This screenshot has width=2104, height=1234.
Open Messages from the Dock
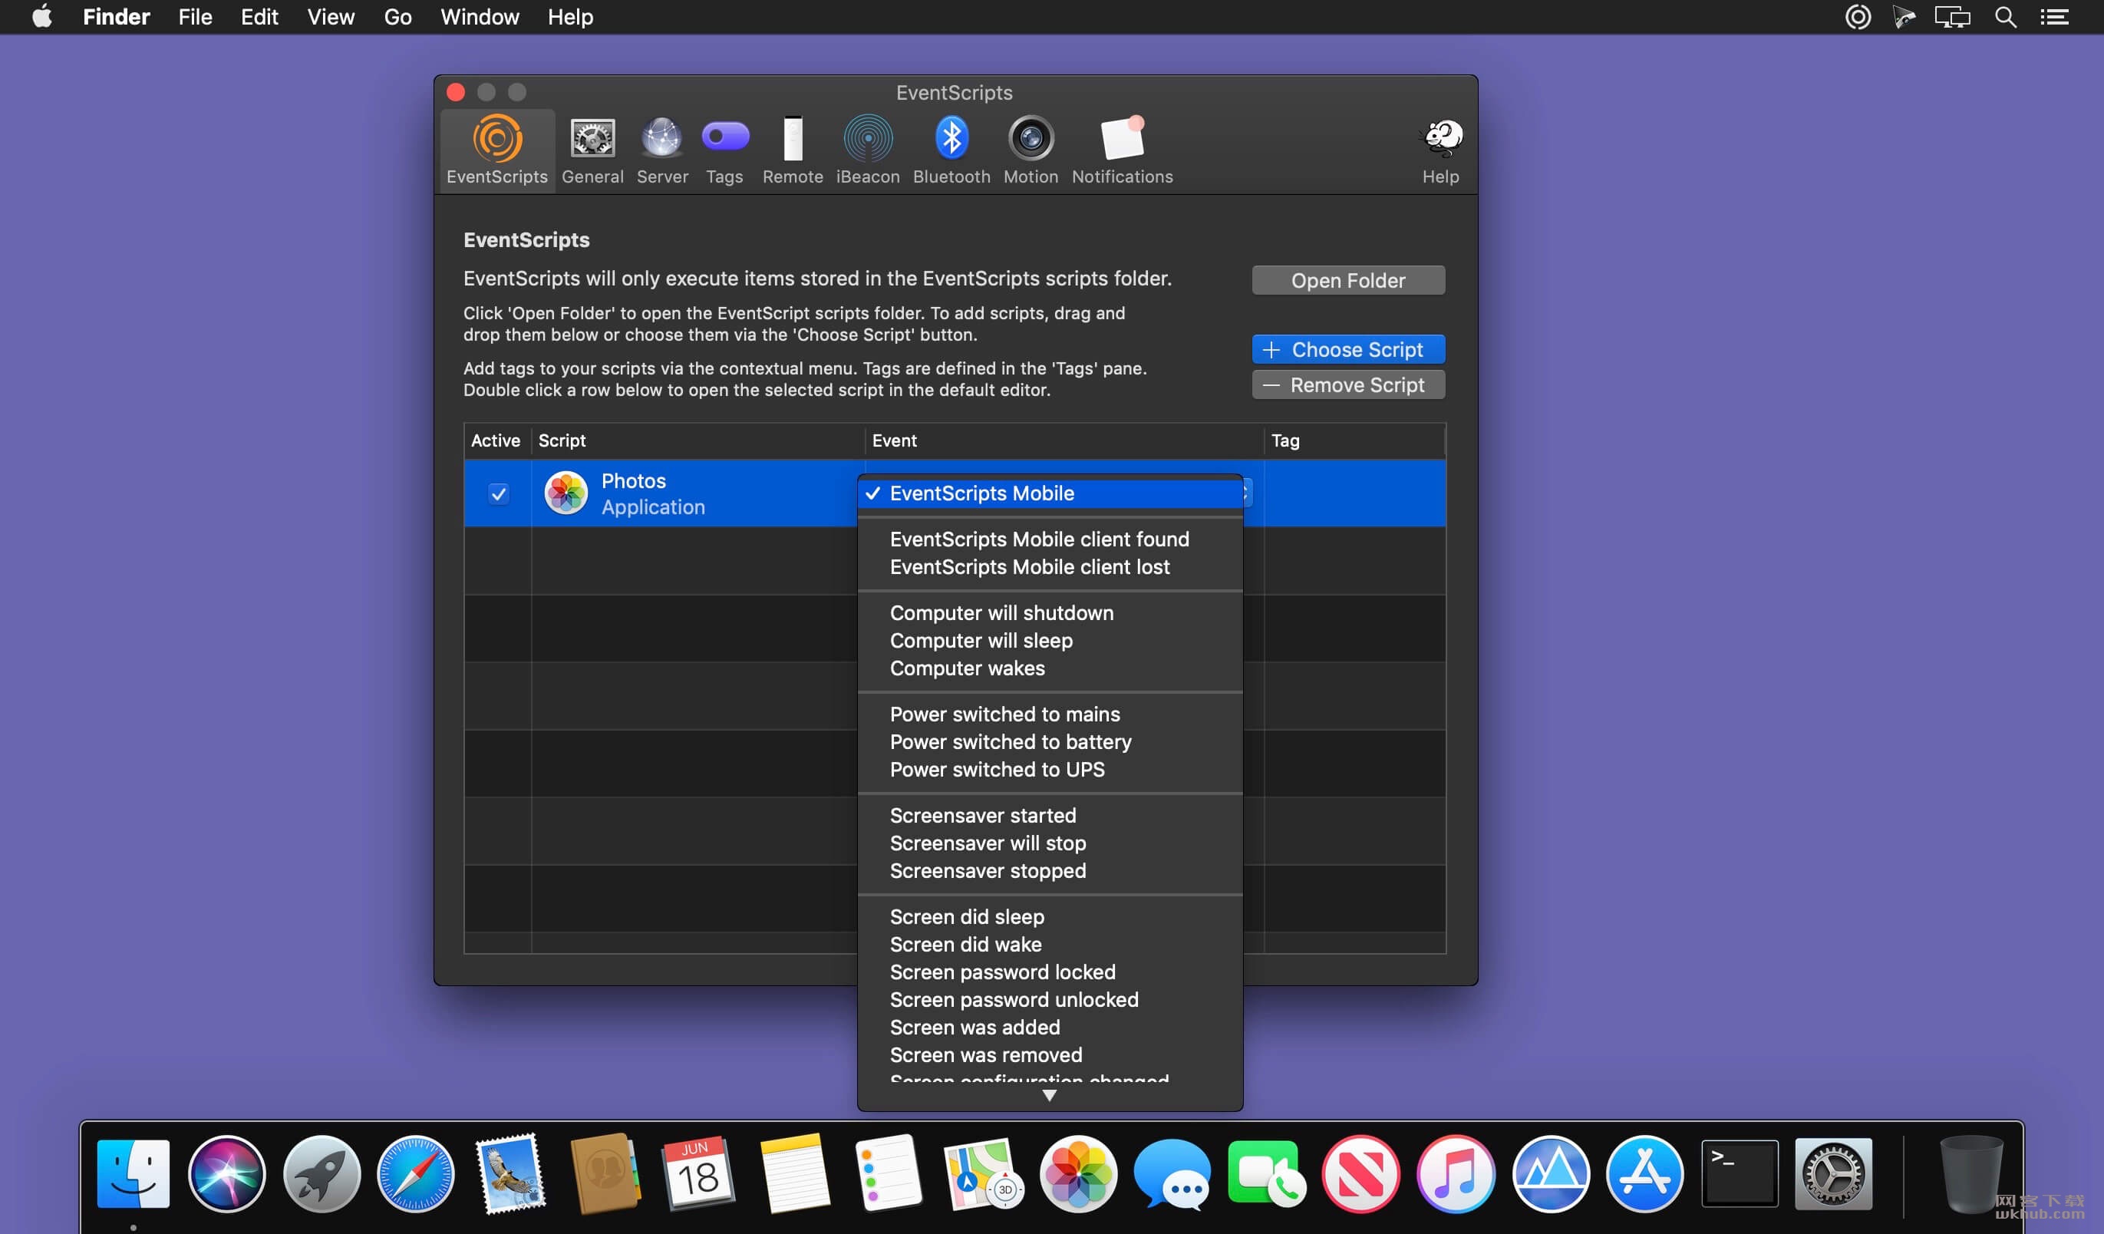[x=1172, y=1173]
